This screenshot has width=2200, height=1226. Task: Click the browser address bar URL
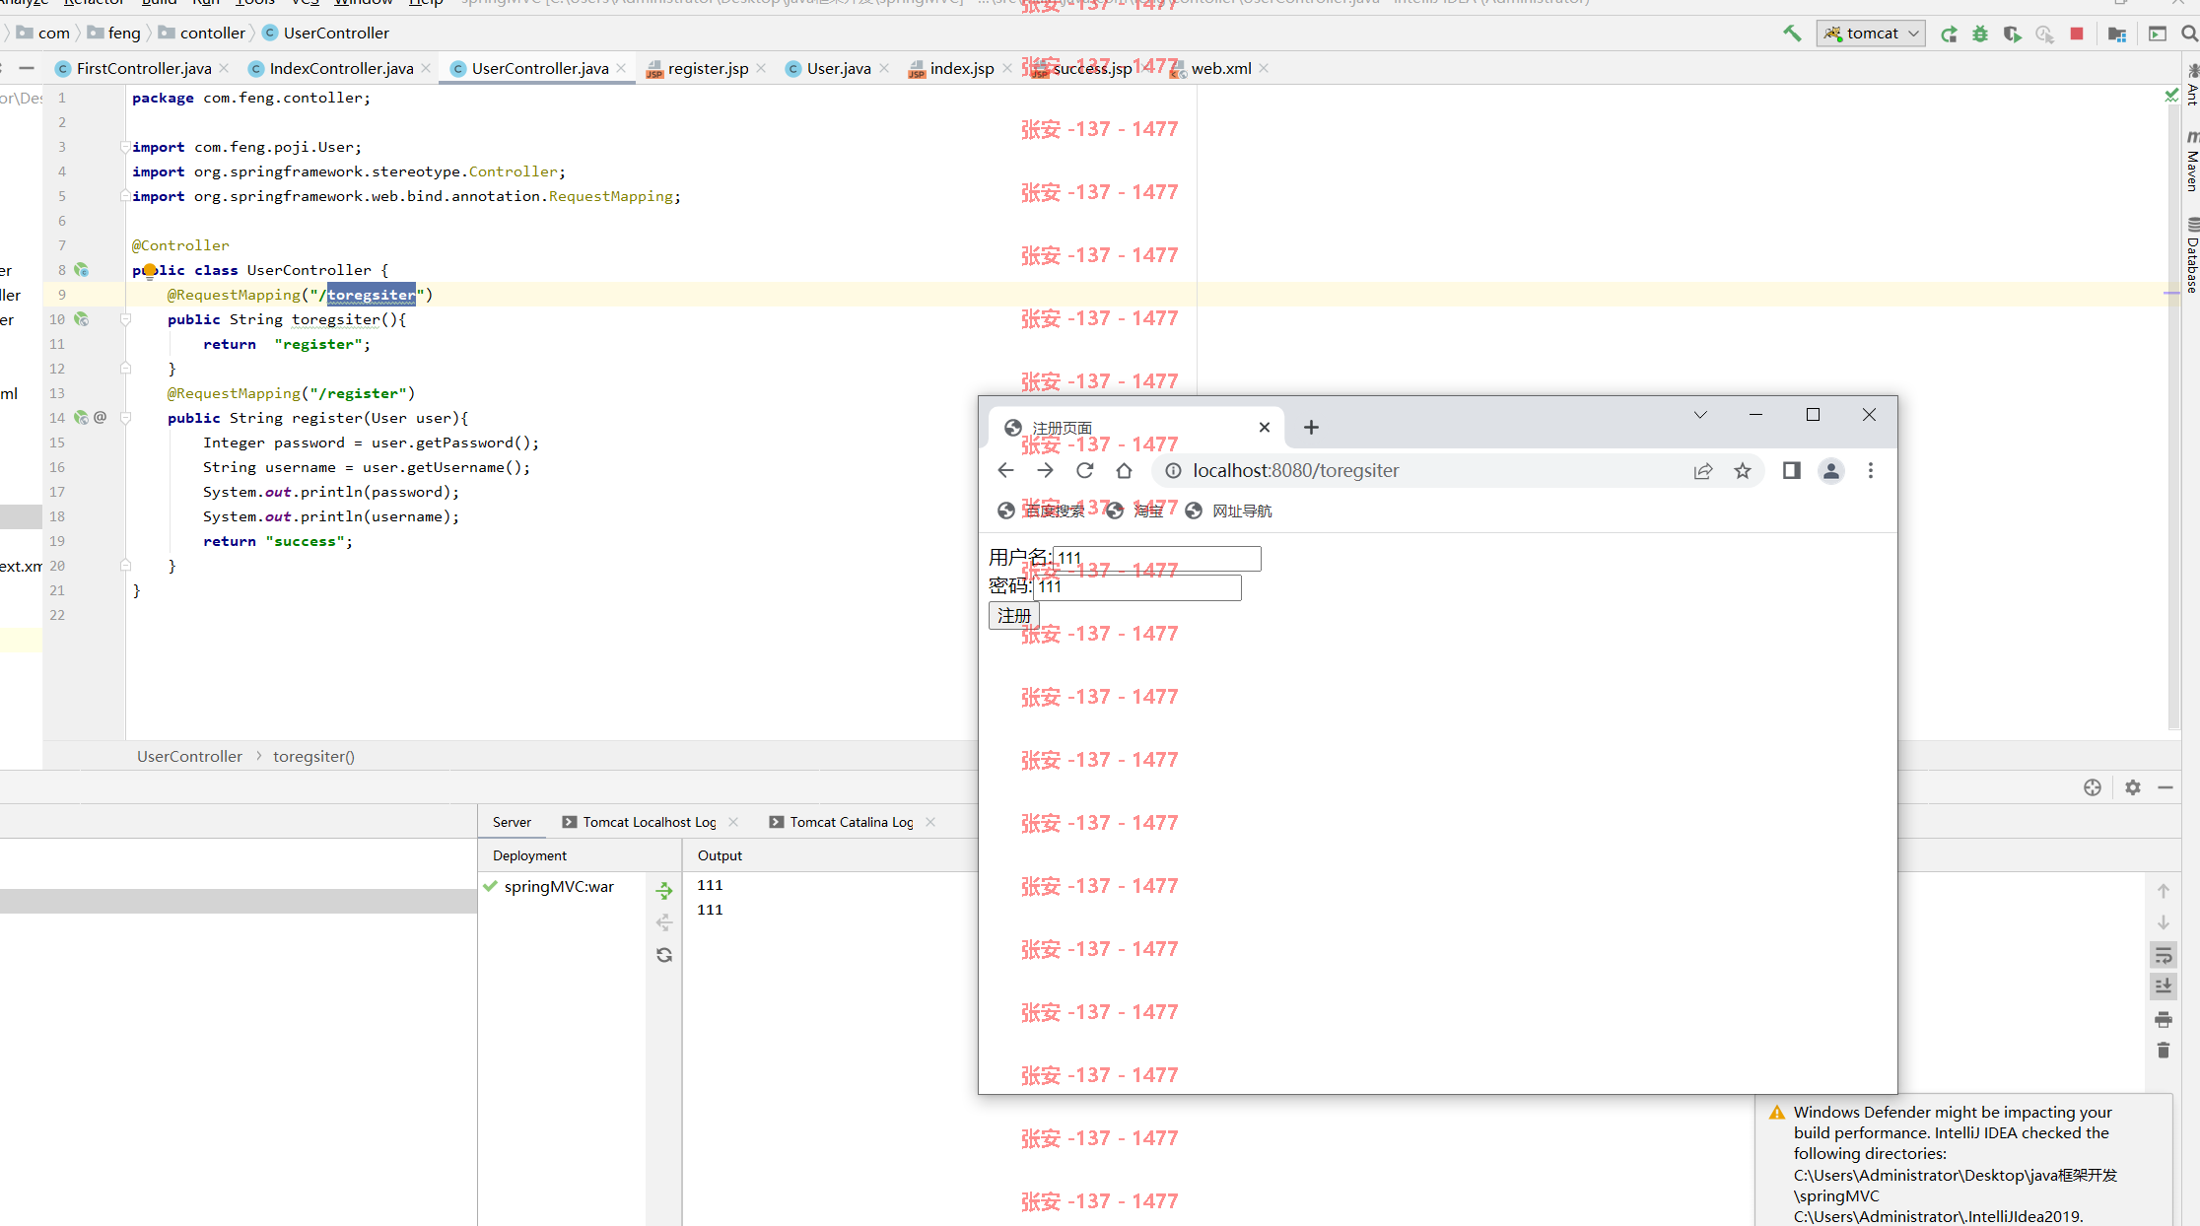(x=1295, y=470)
